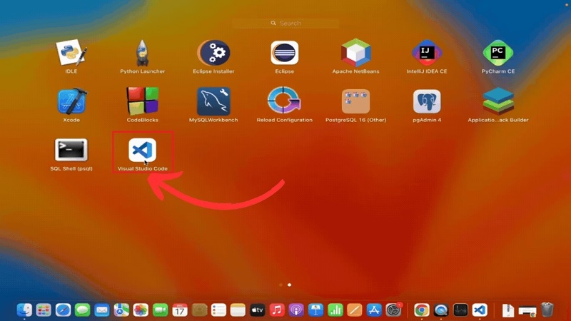Open Trash from the Dock
The width and height of the screenshot is (571, 321).
click(547, 310)
